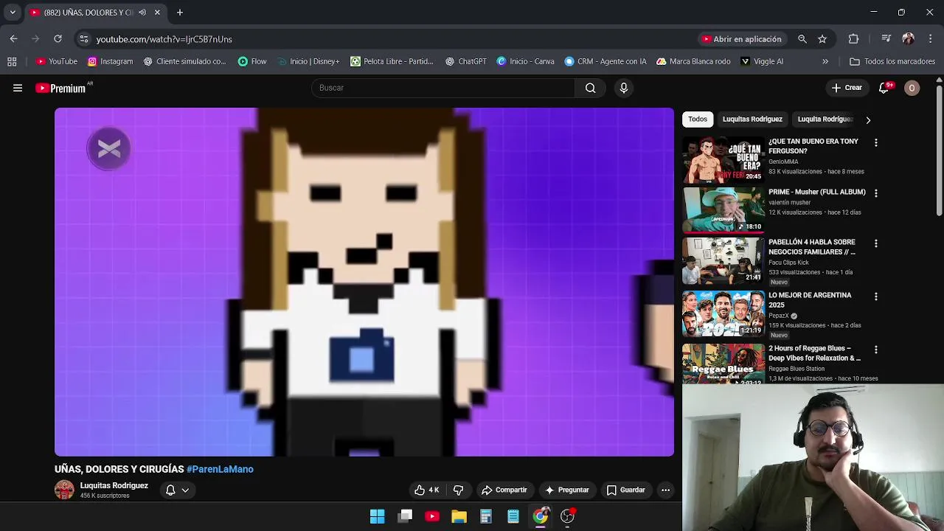Open more actions ellipsis below video
The width and height of the screenshot is (944, 531).
(x=665, y=490)
